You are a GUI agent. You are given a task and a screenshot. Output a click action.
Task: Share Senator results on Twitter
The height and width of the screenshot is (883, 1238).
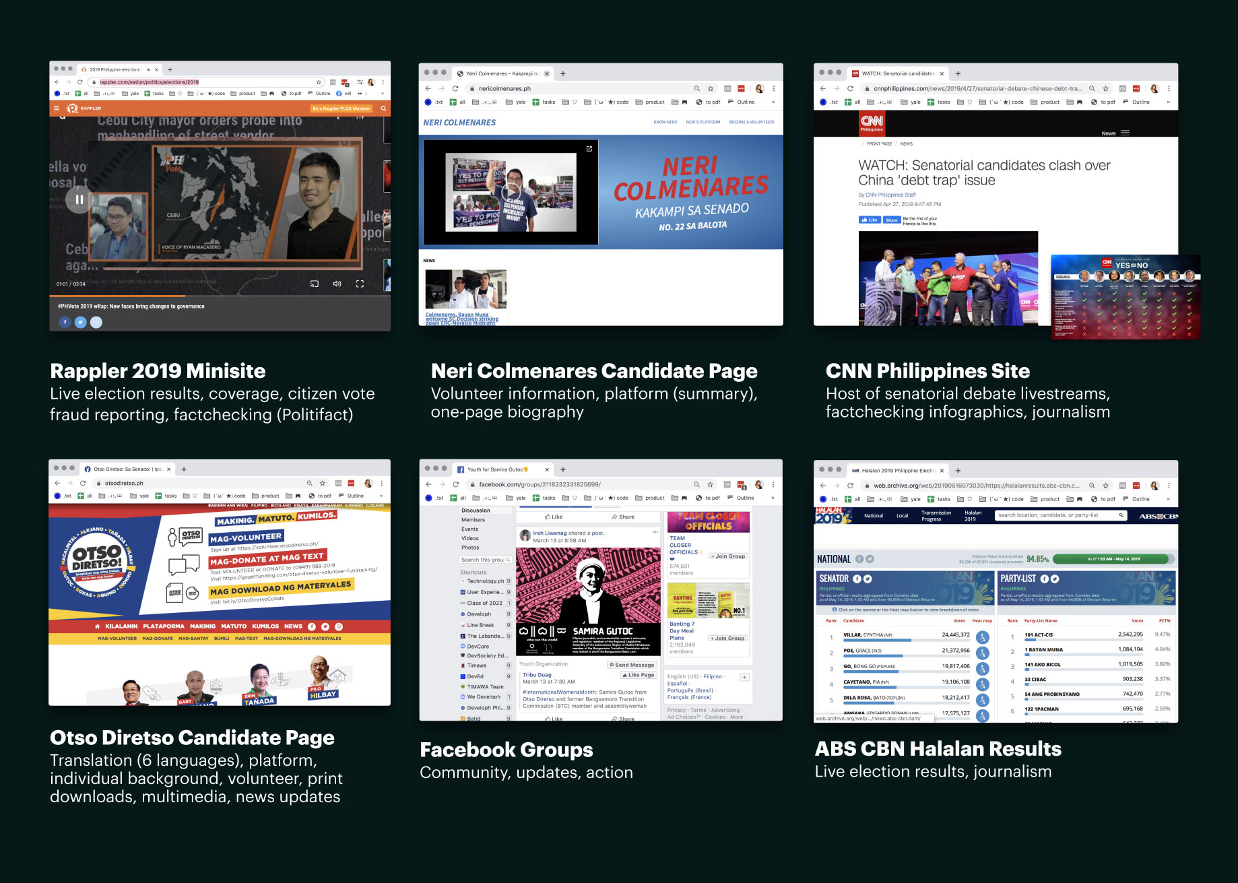click(868, 579)
